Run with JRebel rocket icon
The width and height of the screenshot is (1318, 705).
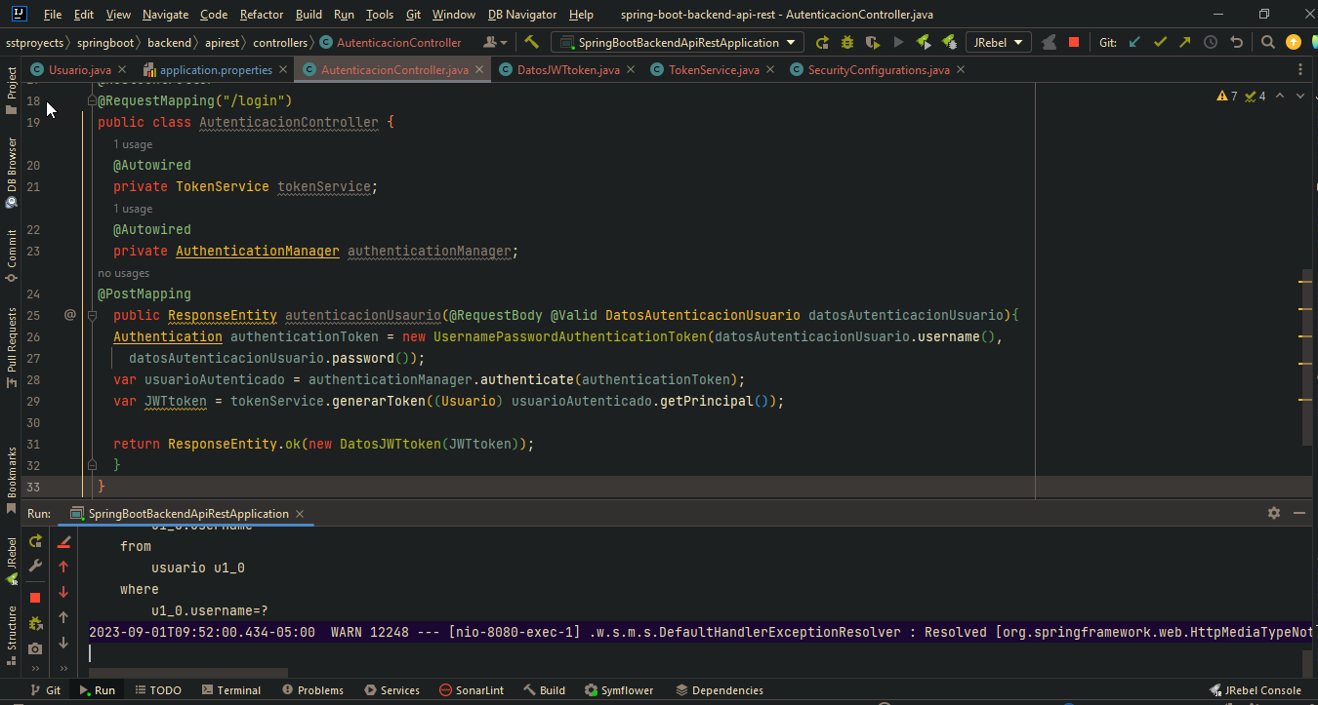pos(924,42)
